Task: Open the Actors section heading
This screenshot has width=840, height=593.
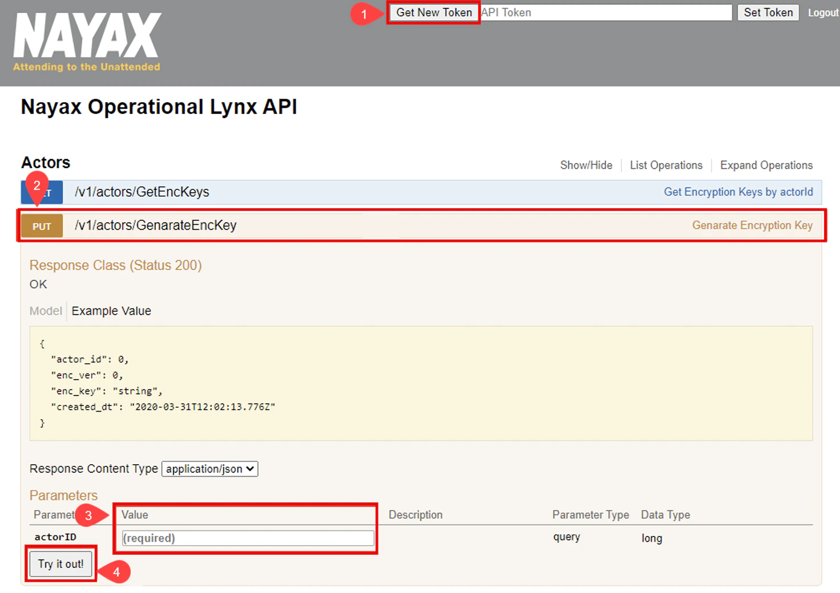Action: (46, 163)
